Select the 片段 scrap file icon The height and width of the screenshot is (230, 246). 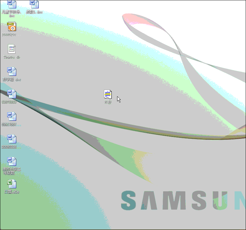108,94
